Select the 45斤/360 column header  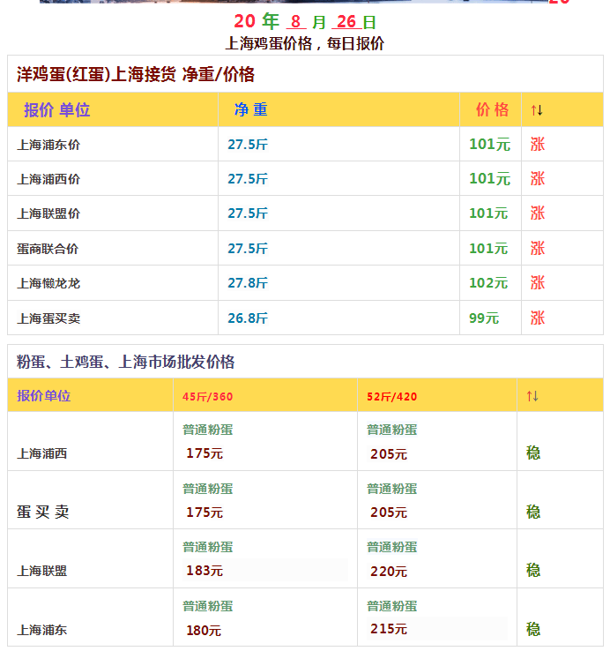(208, 397)
